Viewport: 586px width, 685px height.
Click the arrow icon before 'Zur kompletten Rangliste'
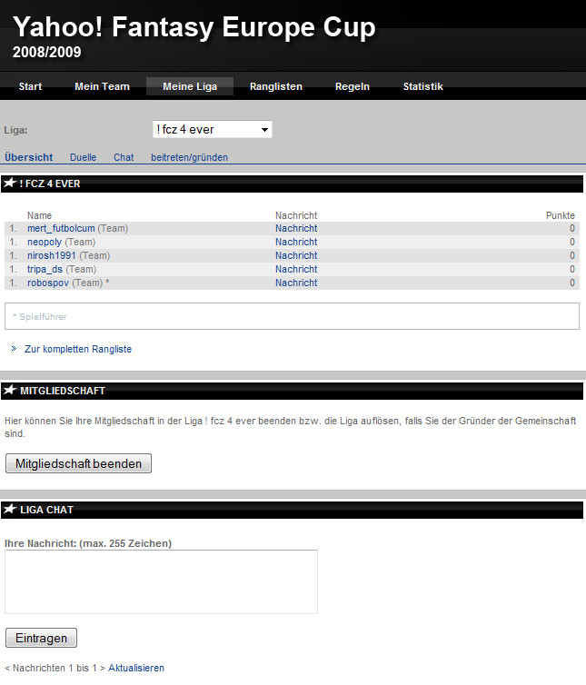[14, 348]
